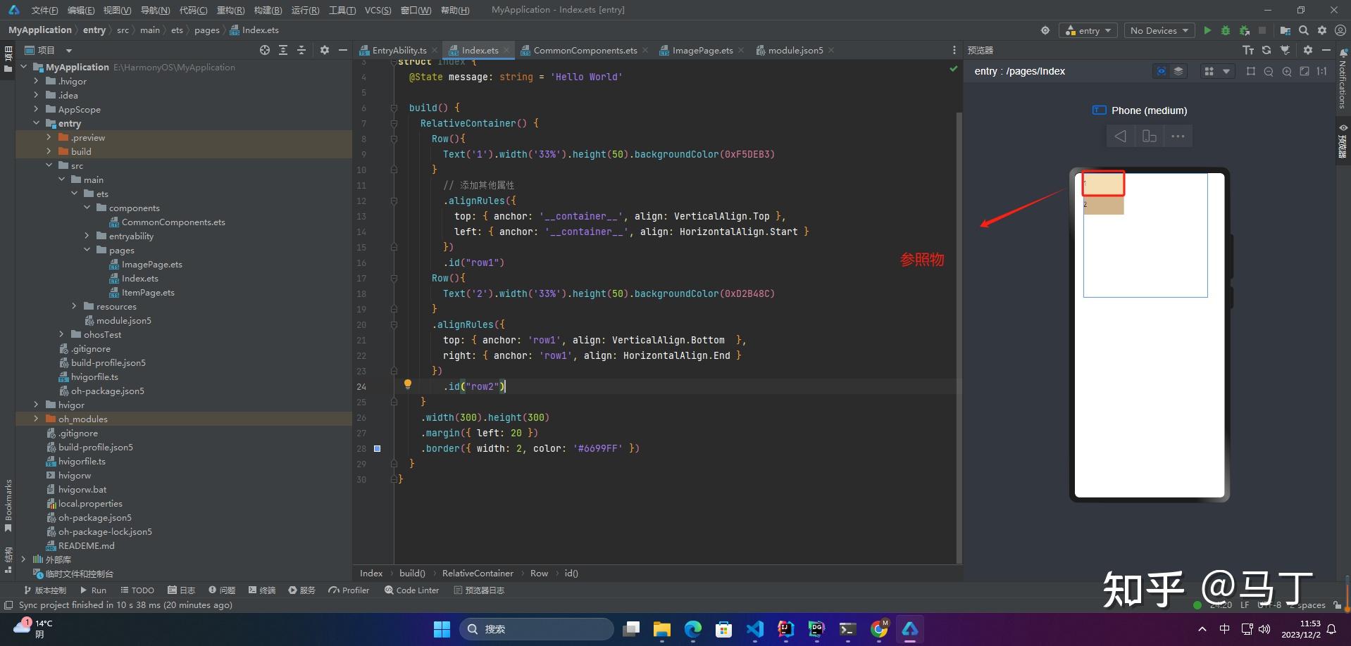Expand the oh_modules folder
The height and width of the screenshot is (646, 1351).
(37, 419)
